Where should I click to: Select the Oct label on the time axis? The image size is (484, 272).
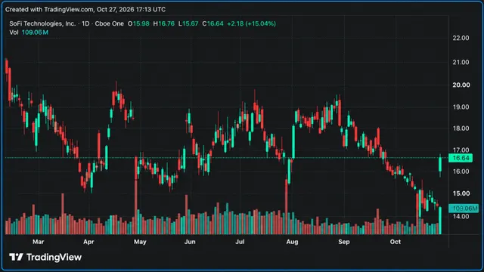[395, 242]
